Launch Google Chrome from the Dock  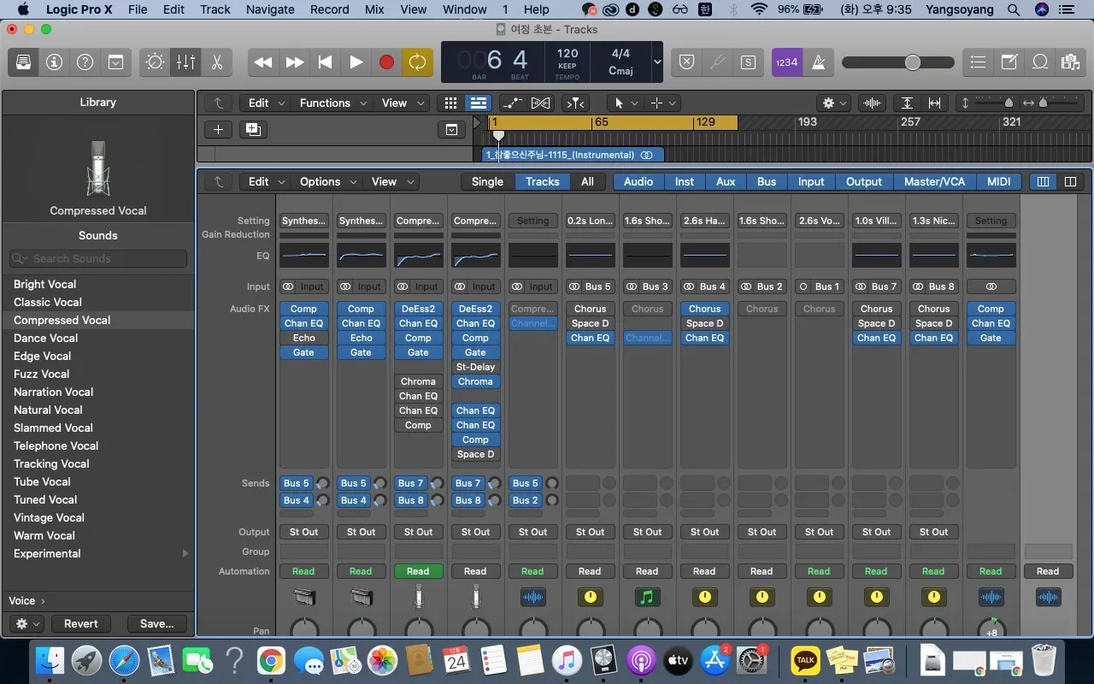tap(270, 660)
